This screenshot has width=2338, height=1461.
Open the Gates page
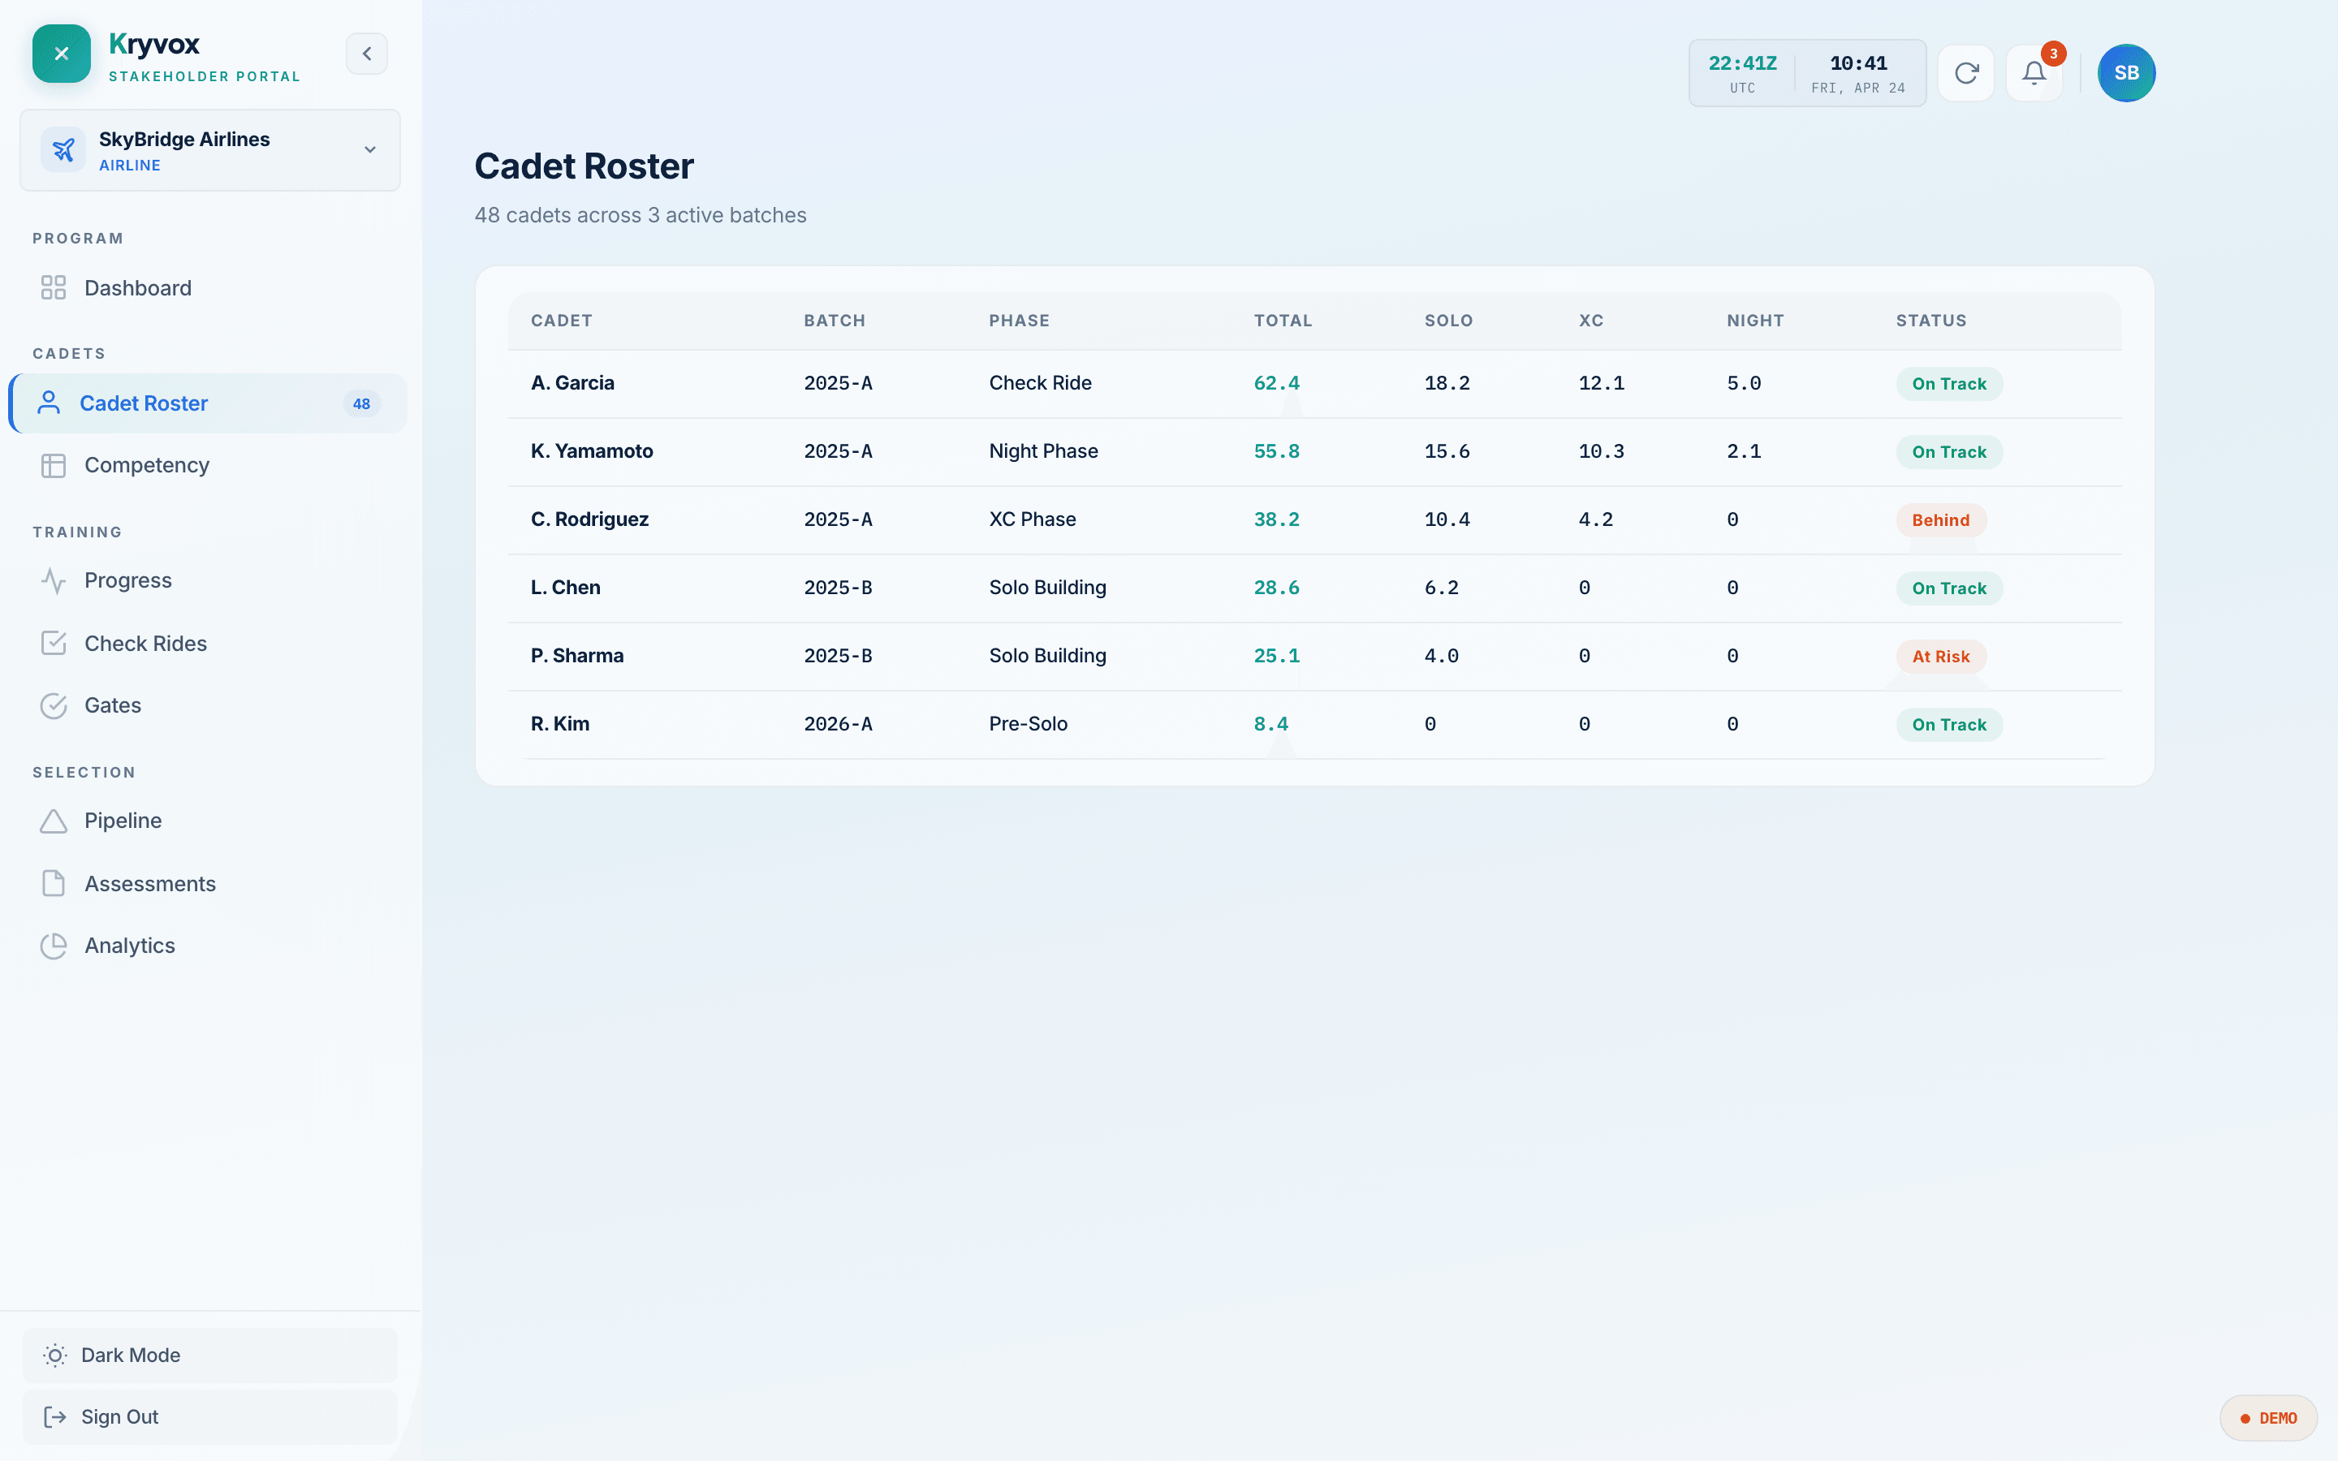pos(208,705)
